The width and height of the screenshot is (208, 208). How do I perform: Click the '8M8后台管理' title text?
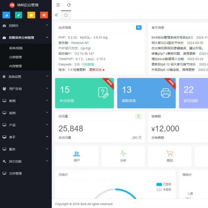[28, 5]
